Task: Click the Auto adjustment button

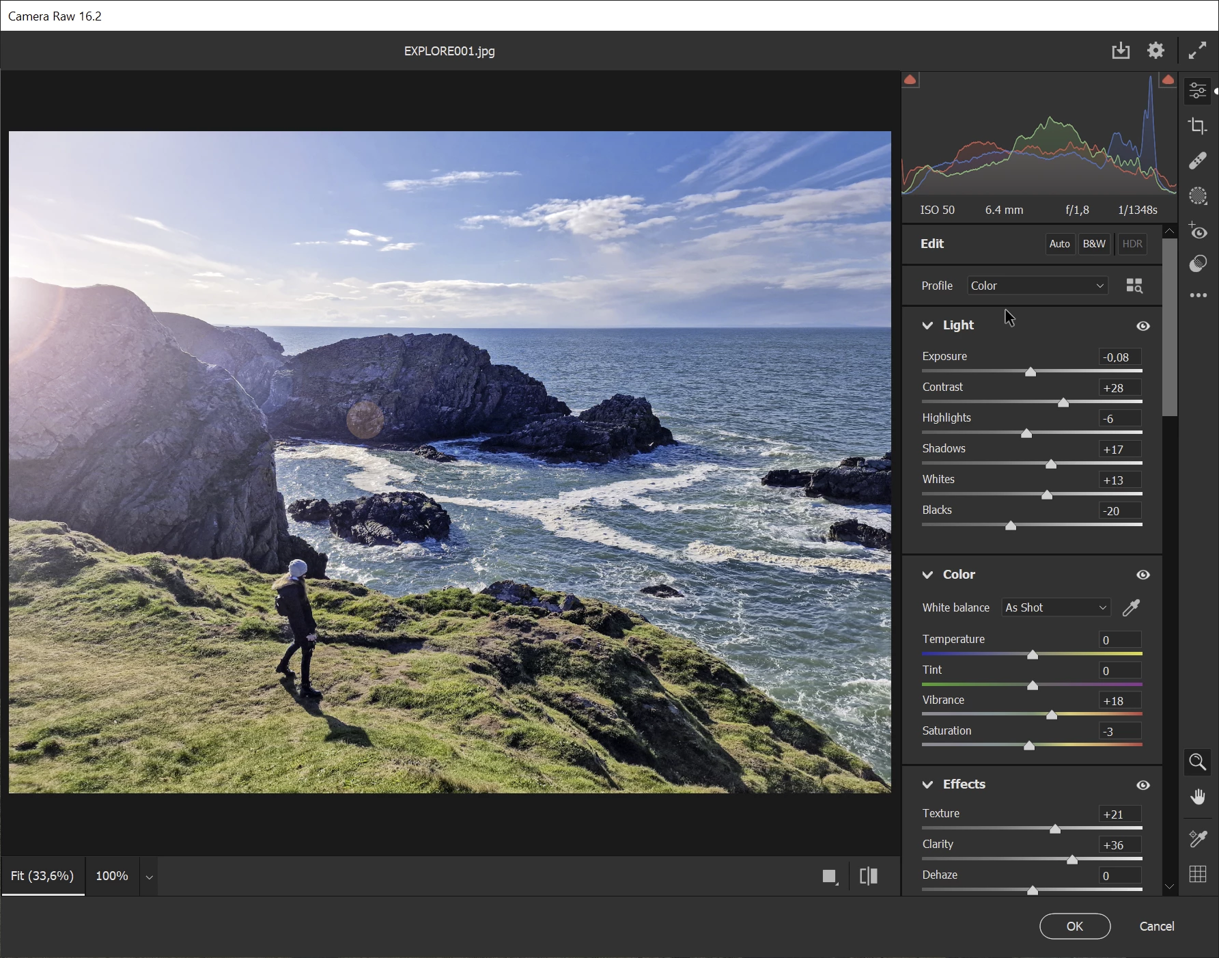Action: click(x=1059, y=244)
